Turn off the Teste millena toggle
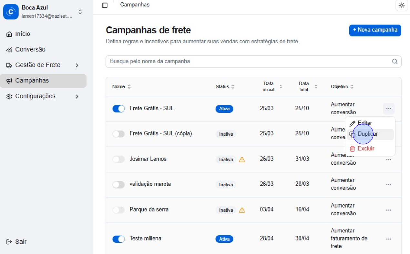Image resolution: width=410 pixels, height=254 pixels. [x=118, y=239]
